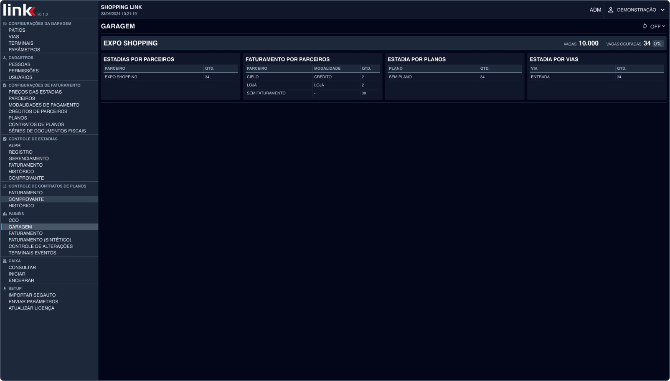Open Terminais in the sidebar
This screenshot has height=381, width=670.
[49, 43]
